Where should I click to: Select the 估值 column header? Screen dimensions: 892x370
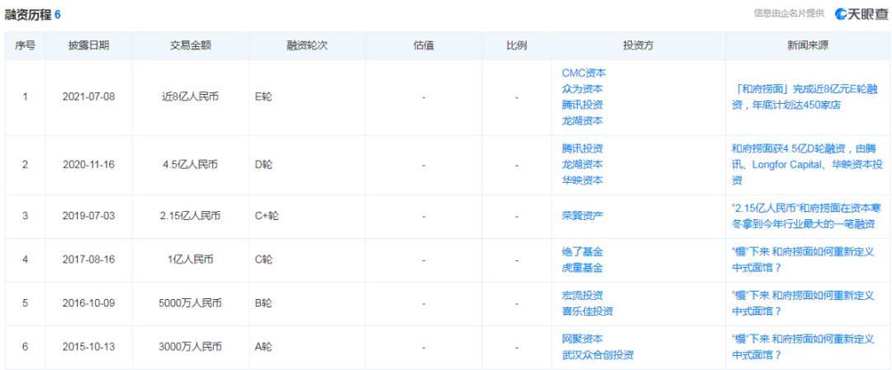(x=424, y=46)
